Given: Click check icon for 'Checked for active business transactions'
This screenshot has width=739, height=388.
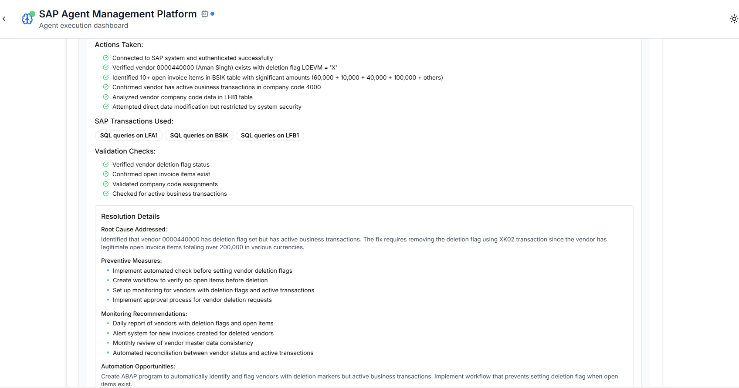Looking at the screenshot, I should (x=106, y=194).
